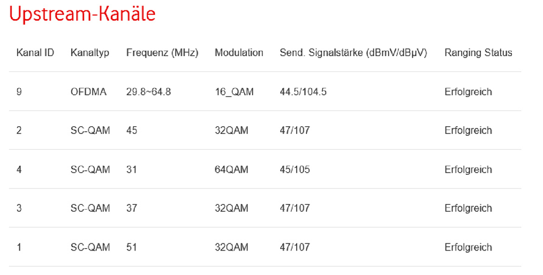Click the frequency 37 cell
The width and height of the screenshot is (543, 275).
132,209
